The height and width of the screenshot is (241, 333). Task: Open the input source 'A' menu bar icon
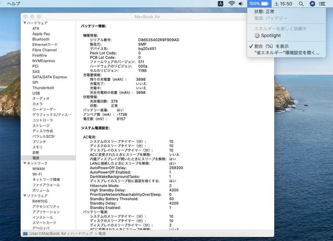[221, 4]
